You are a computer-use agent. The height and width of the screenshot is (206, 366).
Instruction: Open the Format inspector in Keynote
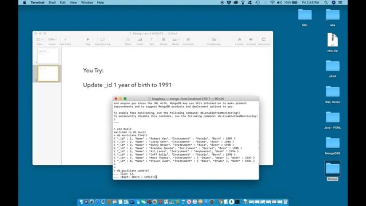pyautogui.click(x=239, y=41)
